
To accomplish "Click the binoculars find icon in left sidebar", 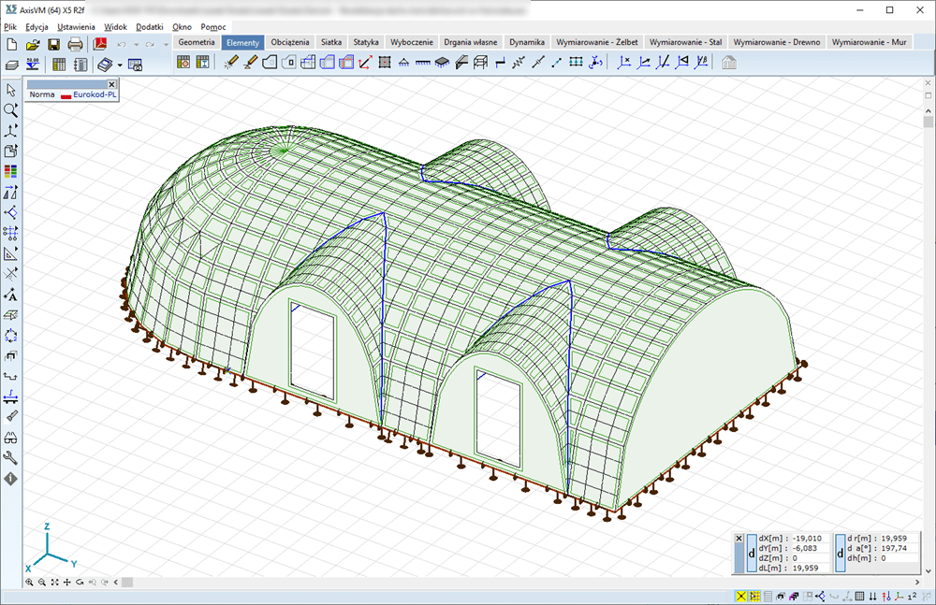I will click(x=11, y=438).
